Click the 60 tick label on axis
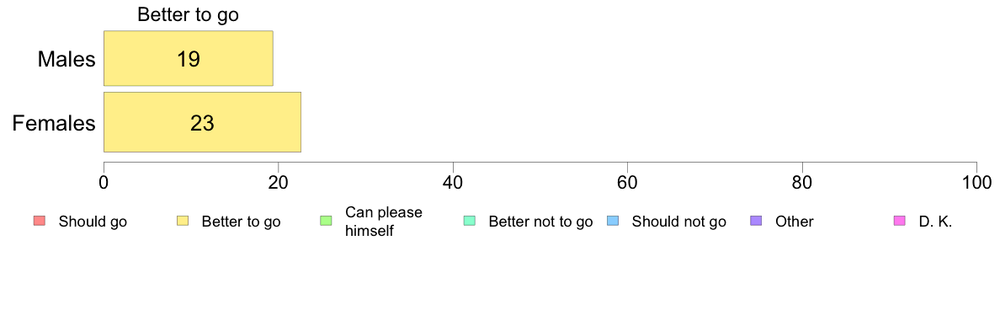 pos(628,182)
